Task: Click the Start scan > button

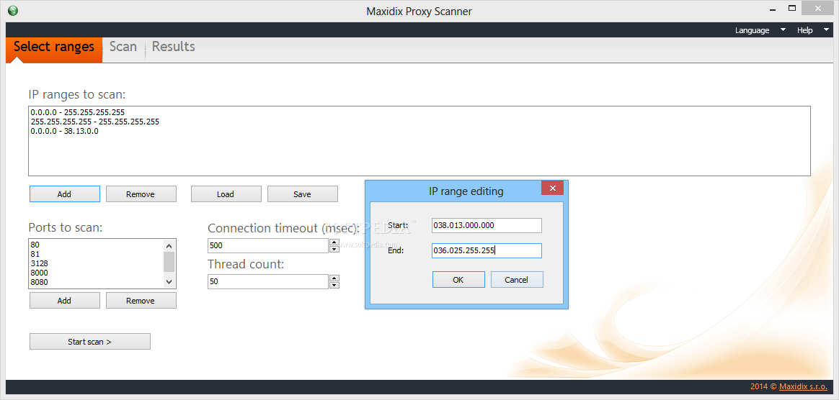Action: tap(90, 342)
